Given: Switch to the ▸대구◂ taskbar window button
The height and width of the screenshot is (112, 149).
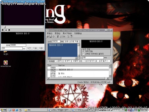Looking at the screenshot, I should pos(60,110).
